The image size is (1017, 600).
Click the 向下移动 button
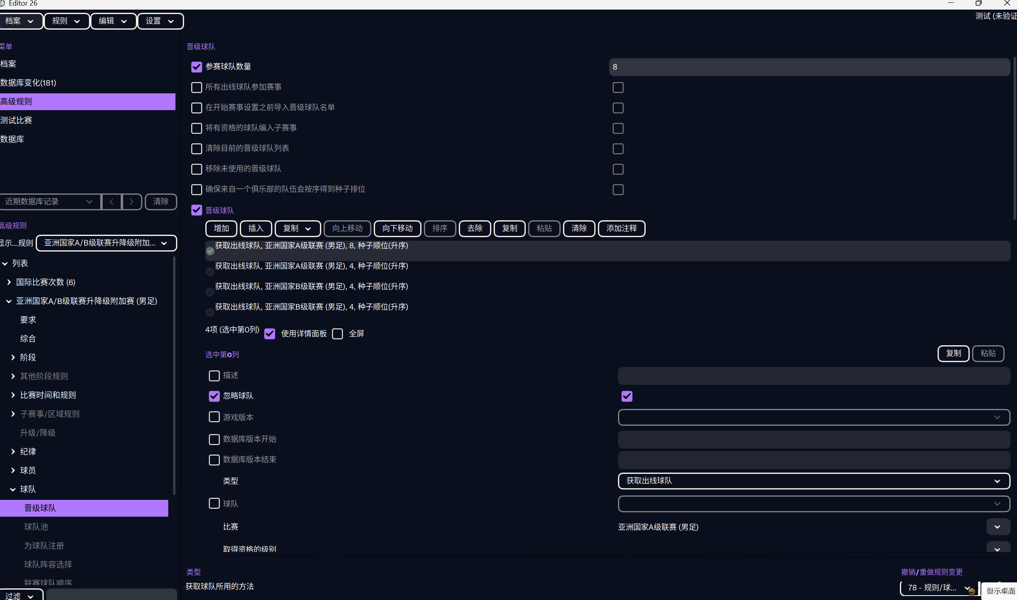coord(397,228)
